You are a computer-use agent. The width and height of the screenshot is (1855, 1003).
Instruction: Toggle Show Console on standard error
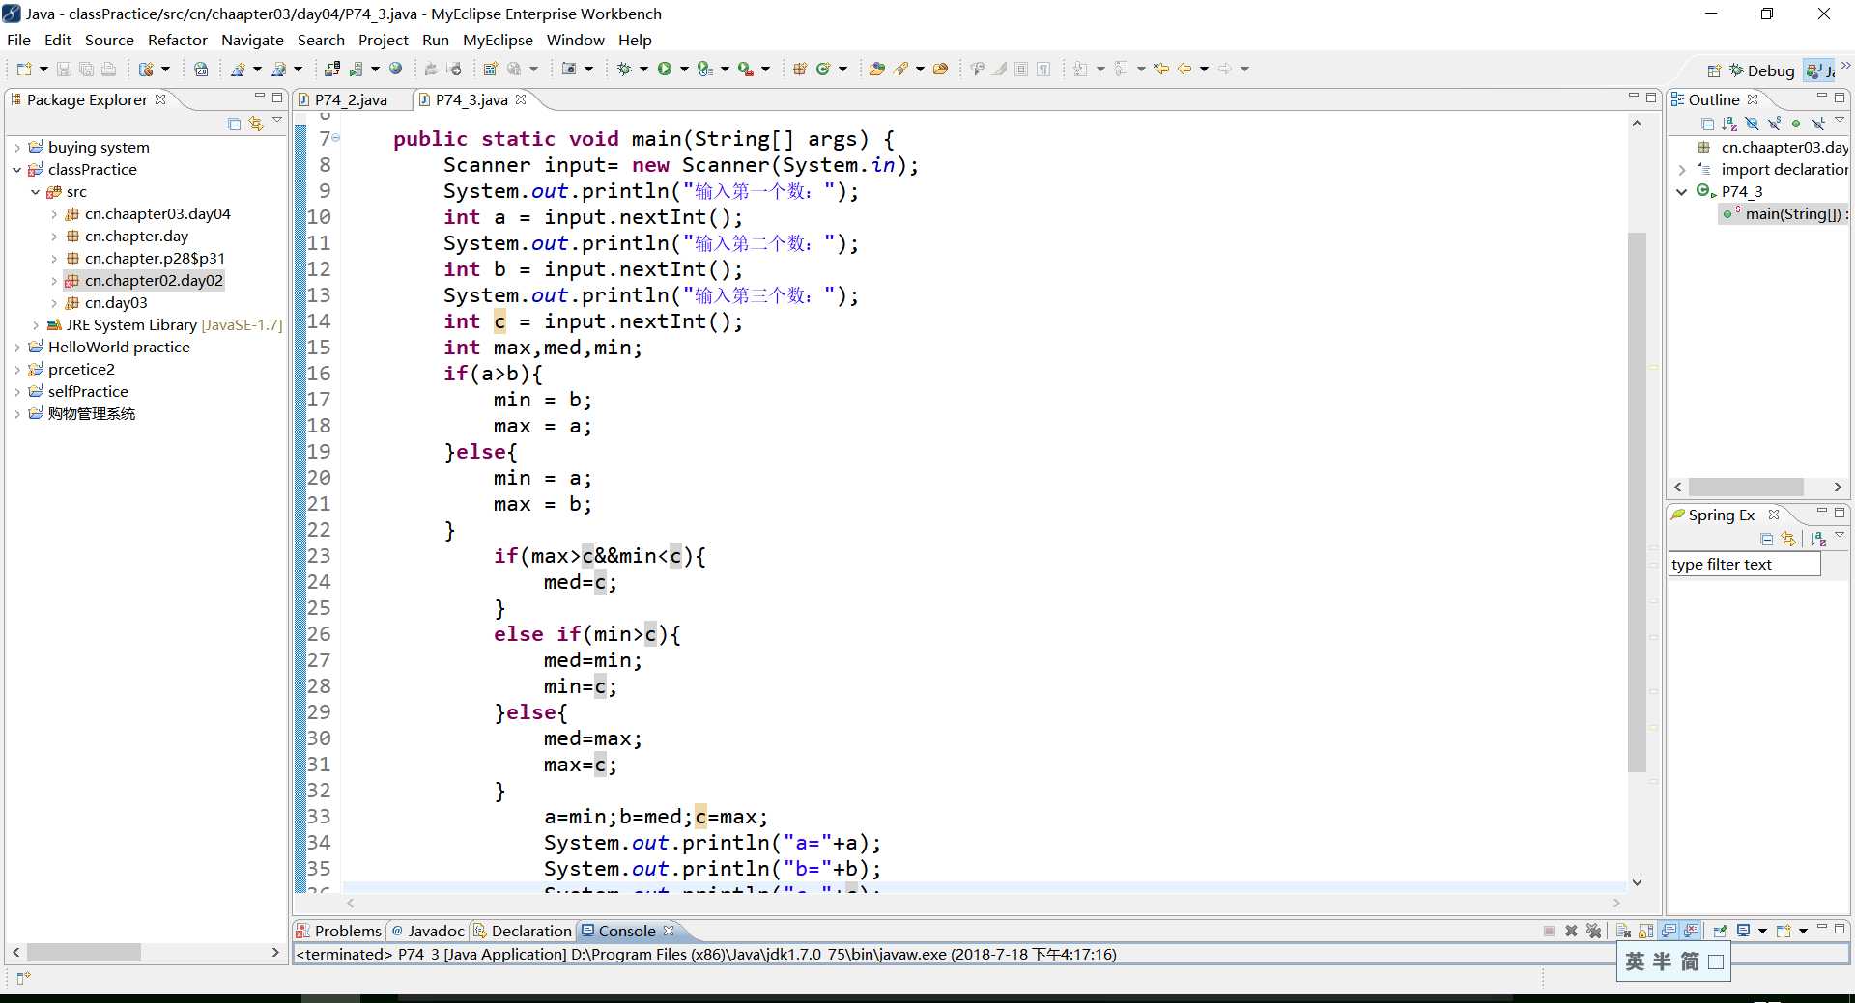coord(1692,931)
